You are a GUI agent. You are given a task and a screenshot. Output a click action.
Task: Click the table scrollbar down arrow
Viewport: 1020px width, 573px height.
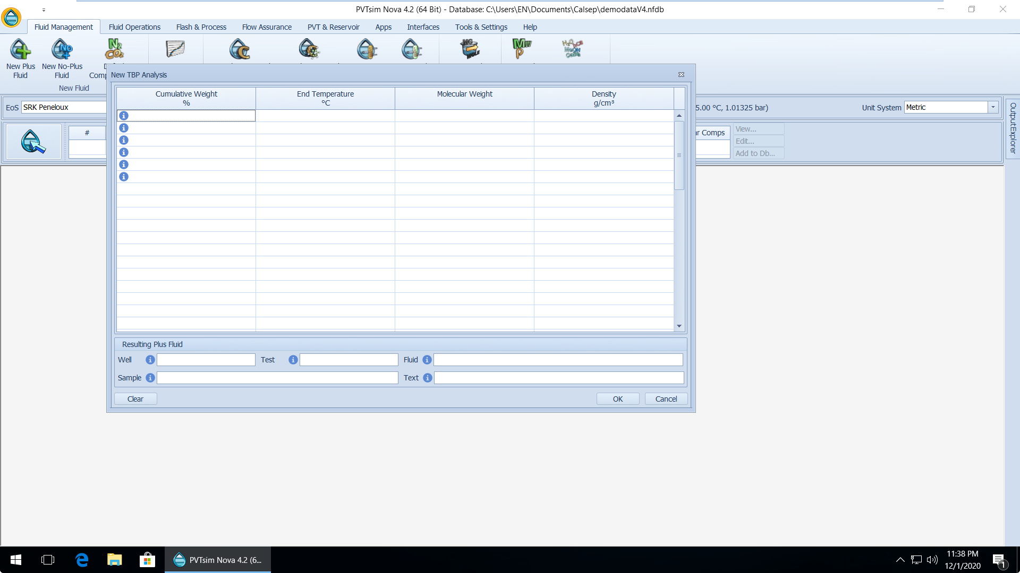point(679,326)
